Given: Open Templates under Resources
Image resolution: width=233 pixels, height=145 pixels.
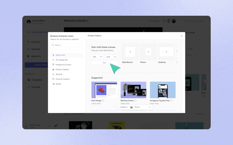Looking at the screenshot, I should pyautogui.click(x=36, y=80).
